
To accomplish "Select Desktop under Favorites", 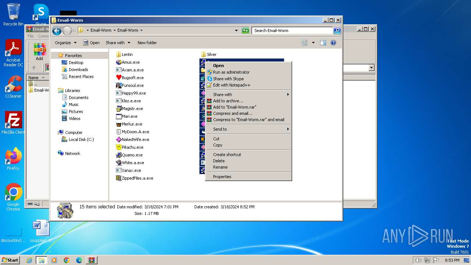I will click(76, 63).
